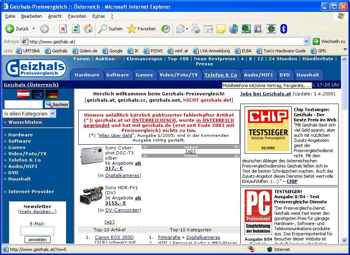Screen dimensions: 350x255
Task: Click the Suchen search button in sidebar
Action: [x=57, y=104]
